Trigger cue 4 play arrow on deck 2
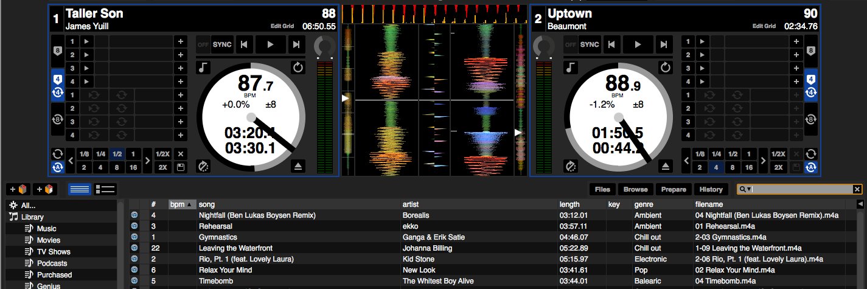 tap(702, 82)
